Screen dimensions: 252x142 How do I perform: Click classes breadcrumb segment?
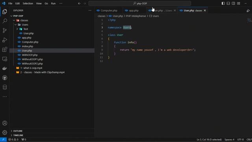coord(102,16)
